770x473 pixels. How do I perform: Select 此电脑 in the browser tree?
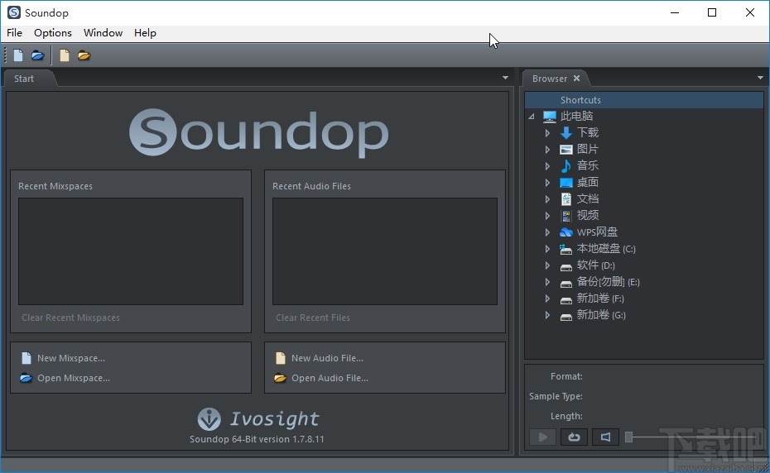576,117
